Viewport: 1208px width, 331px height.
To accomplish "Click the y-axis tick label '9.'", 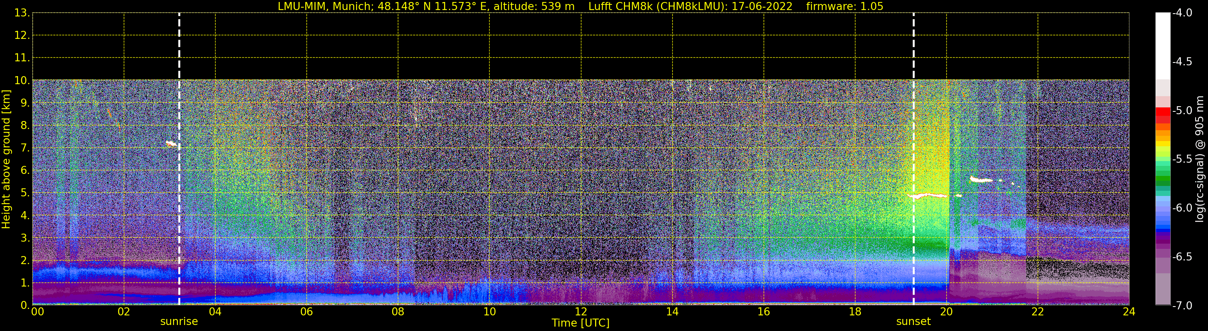I will pos(25,103).
